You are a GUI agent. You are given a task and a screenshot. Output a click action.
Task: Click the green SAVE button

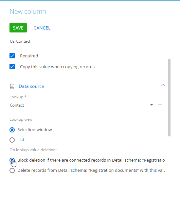click(x=18, y=28)
